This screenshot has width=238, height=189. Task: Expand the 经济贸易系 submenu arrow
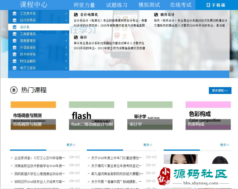[x=66, y=20]
